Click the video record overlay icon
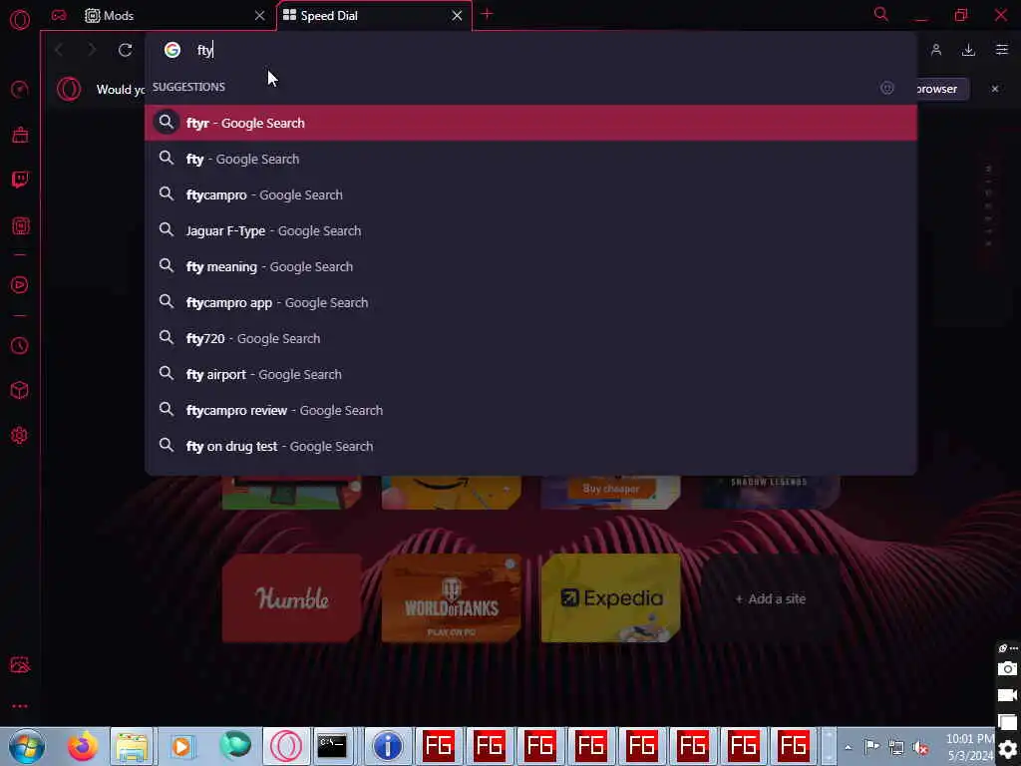 coord(1007,695)
